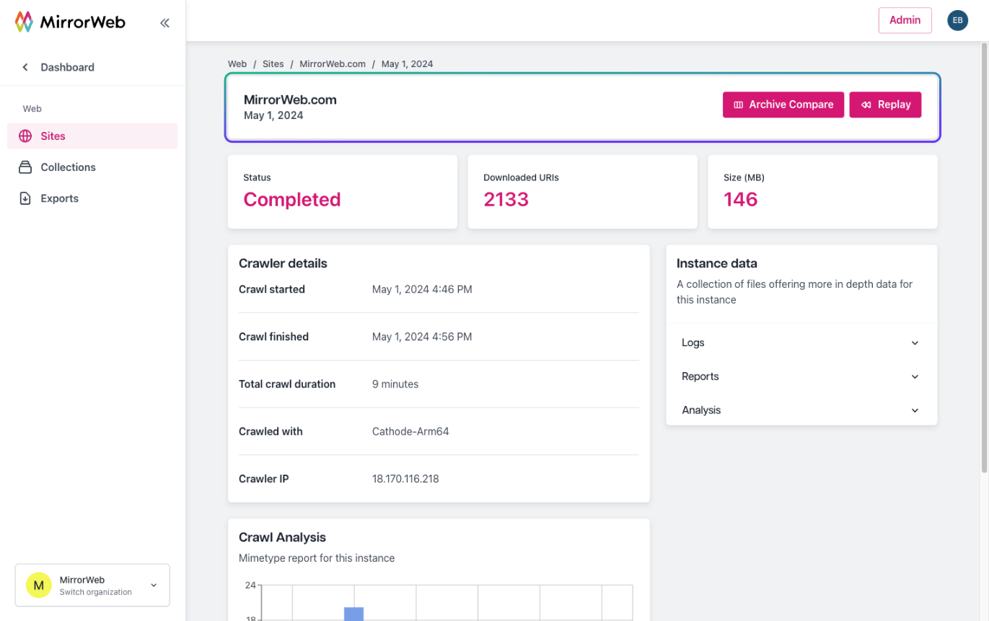Open the Switch organization dropdown

pos(92,585)
